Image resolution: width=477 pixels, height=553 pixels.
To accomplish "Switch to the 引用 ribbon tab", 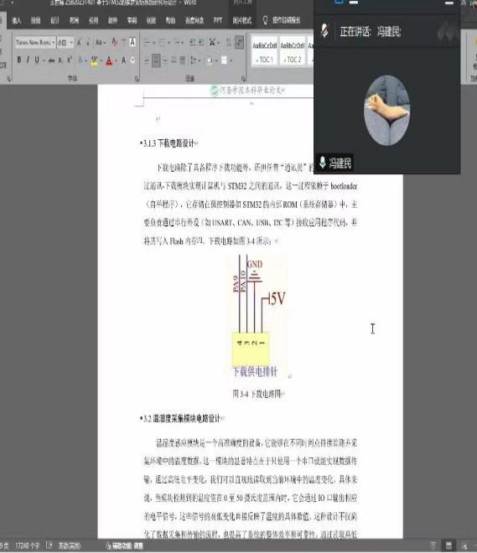I will [93, 20].
